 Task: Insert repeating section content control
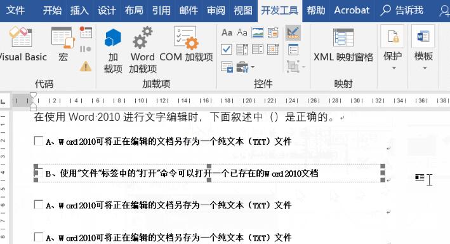pos(227,67)
